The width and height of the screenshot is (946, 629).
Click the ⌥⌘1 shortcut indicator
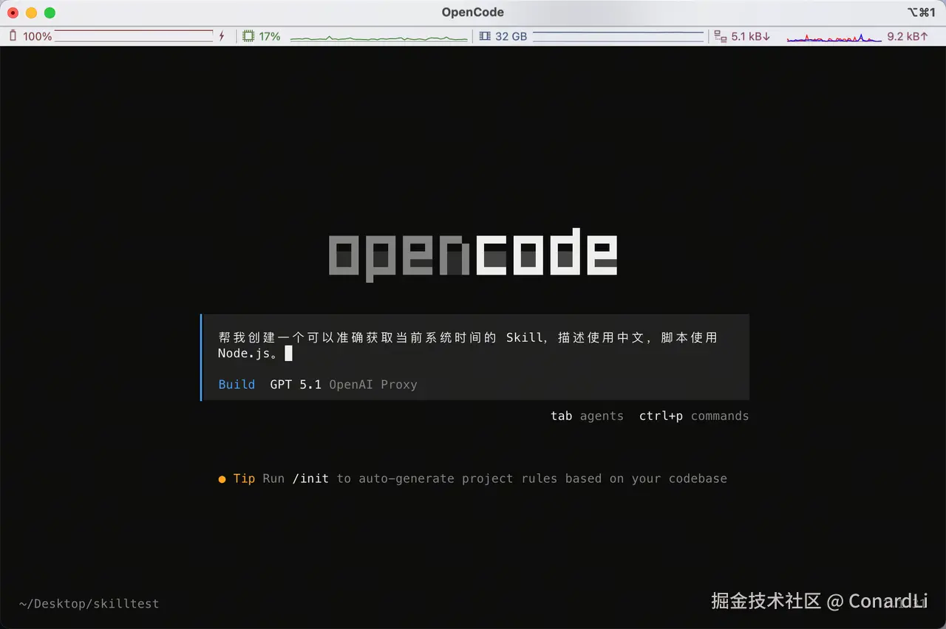[x=921, y=12]
